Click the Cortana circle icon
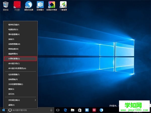Image resolution: width=151 pixels, height=113 pixels. coord(10,110)
